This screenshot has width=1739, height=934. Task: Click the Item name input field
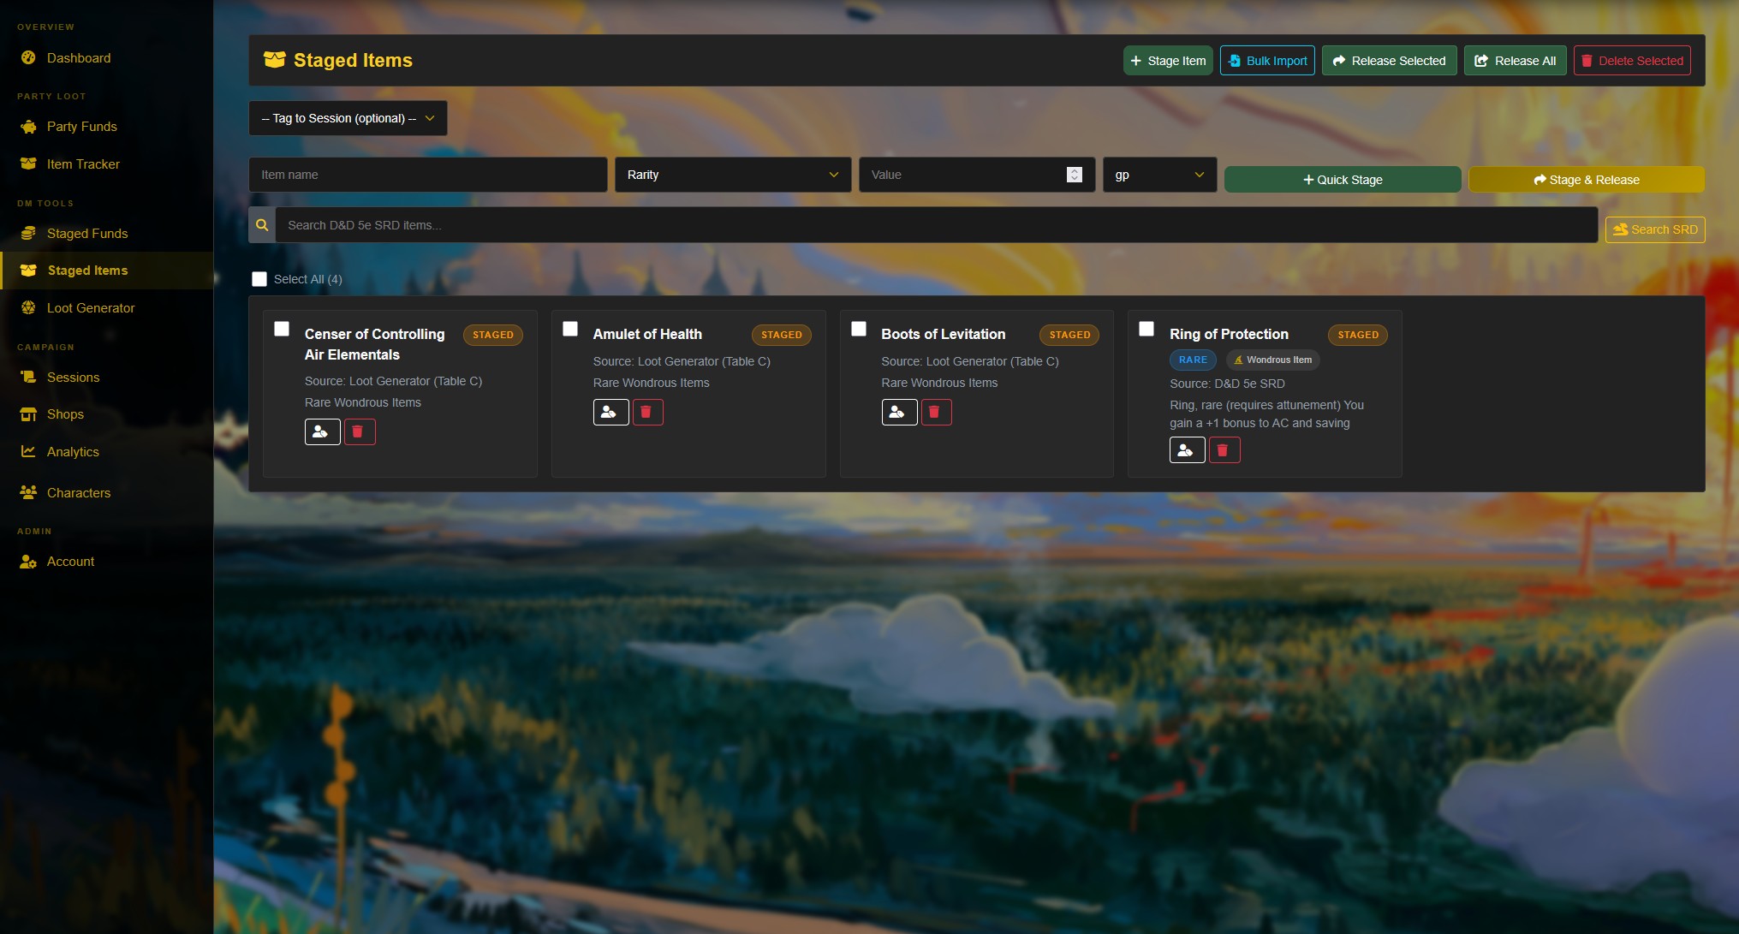point(428,175)
